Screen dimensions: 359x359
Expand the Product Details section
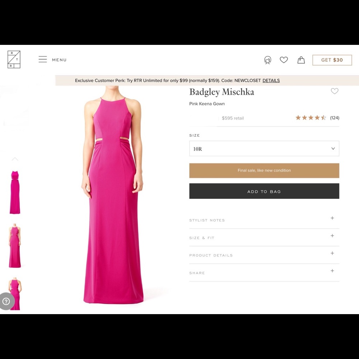pyautogui.click(x=264, y=255)
